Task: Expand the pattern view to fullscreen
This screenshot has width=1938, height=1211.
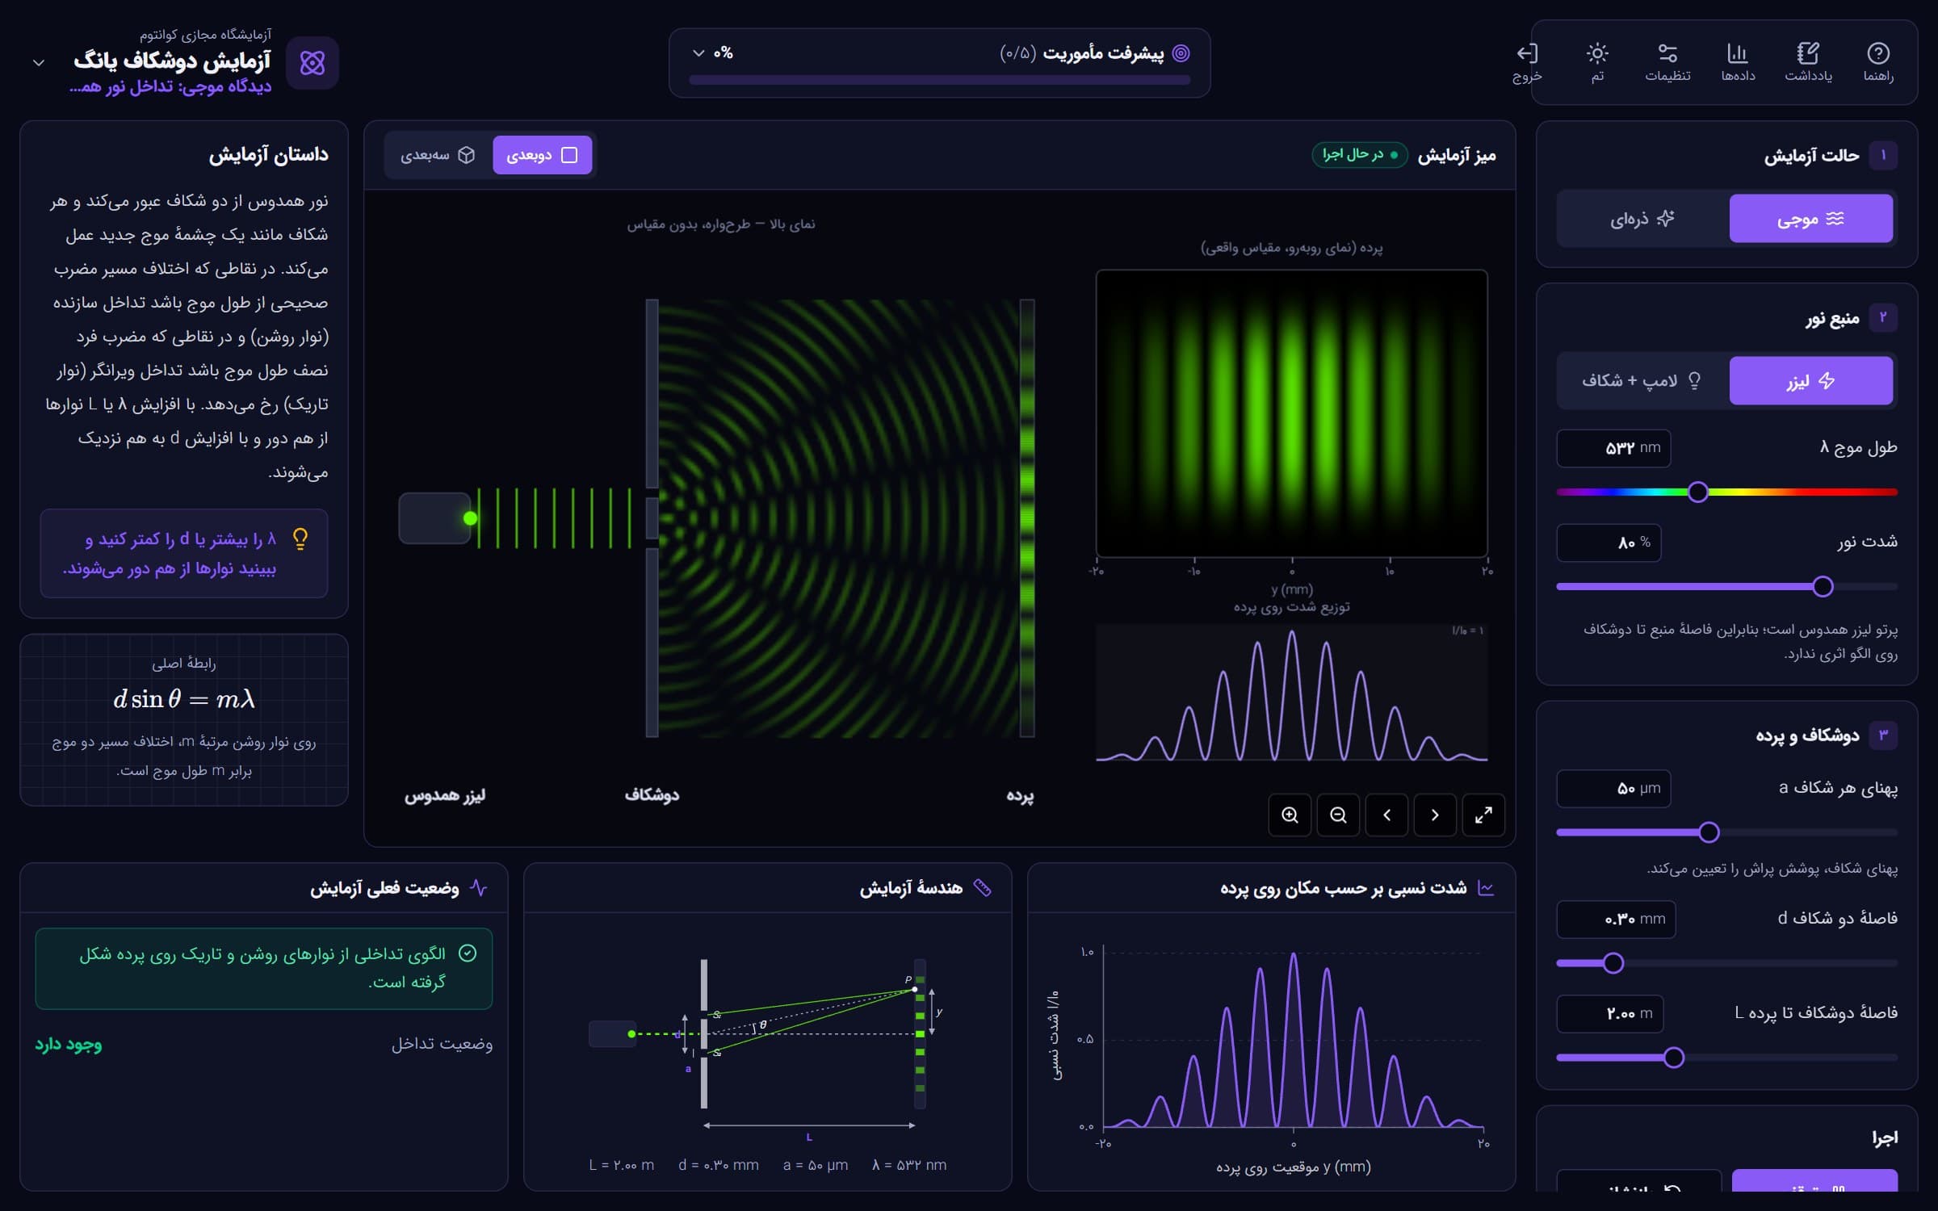Action: (x=1483, y=815)
